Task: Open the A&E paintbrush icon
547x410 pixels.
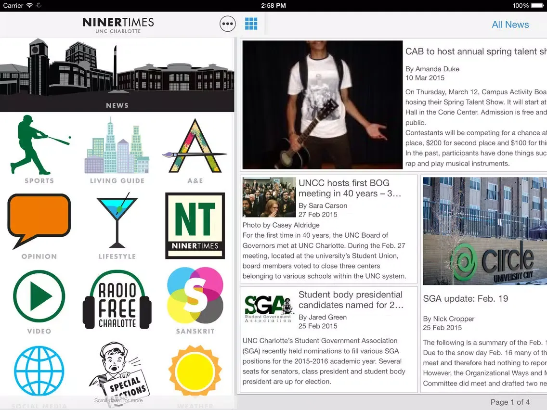Action: (195, 146)
